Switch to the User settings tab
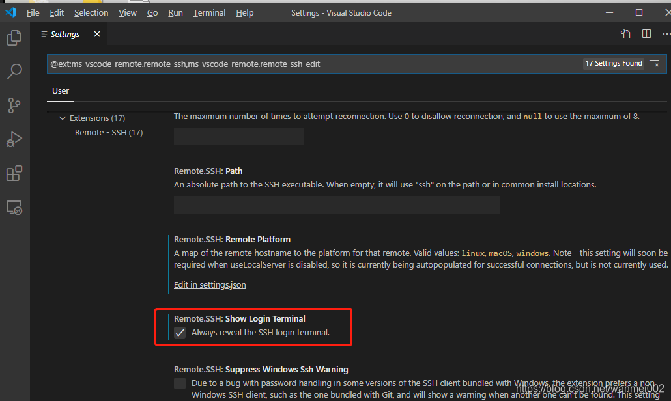Viewport: 671px width, 401px height. point(61,91)
